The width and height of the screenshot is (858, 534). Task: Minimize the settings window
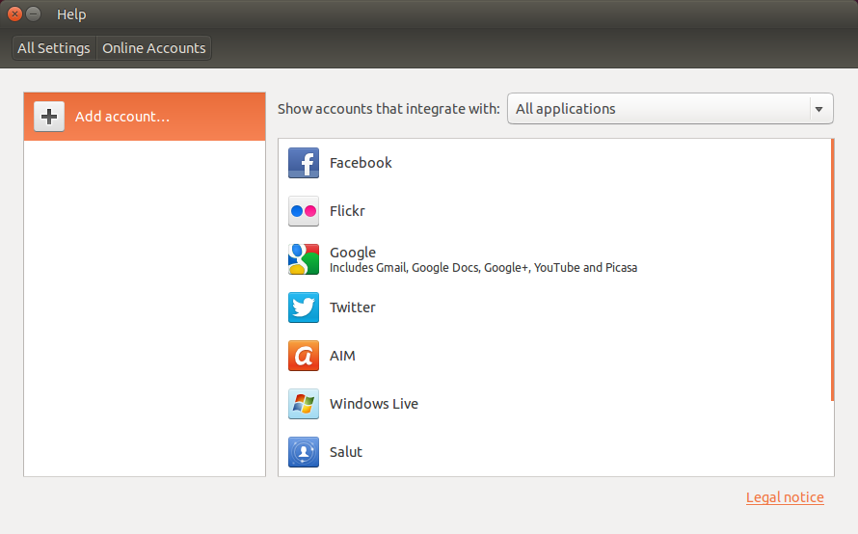click(34, 13)
